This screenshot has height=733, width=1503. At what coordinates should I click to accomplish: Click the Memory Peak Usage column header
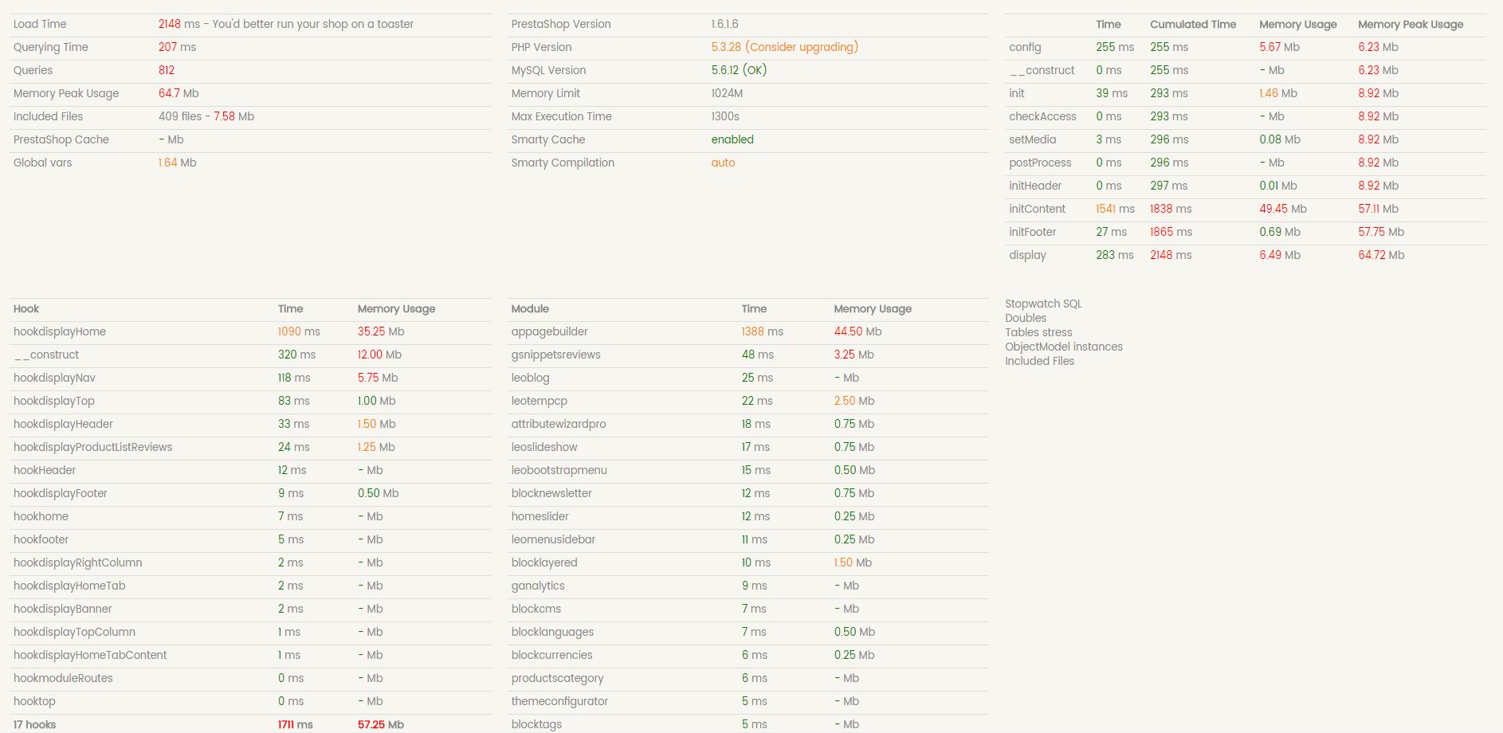1410,24
